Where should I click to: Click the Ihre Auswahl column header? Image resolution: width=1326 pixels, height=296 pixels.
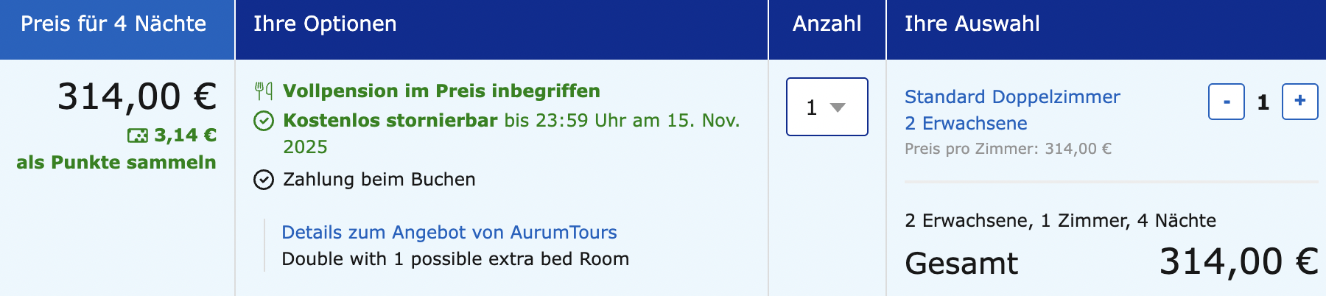click(972, 24)
